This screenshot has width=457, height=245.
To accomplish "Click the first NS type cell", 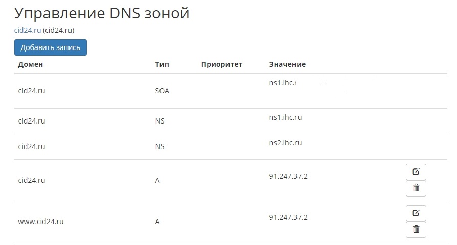I will point(159,121).
